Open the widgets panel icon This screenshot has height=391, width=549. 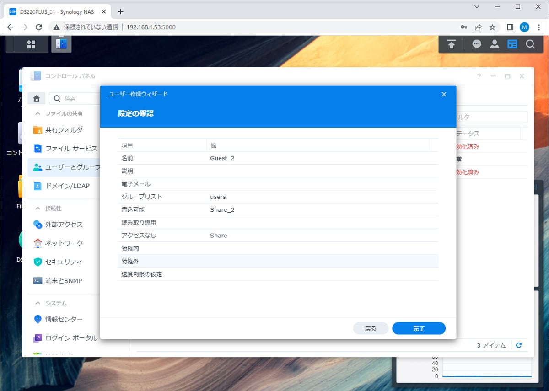[x=512, y=44]
